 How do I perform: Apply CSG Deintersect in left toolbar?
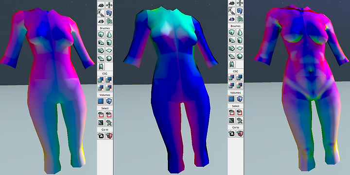click(109, 87)
